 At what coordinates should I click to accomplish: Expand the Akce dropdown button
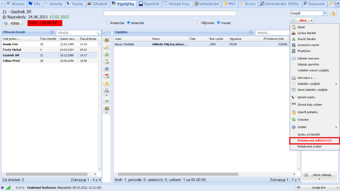302,20
